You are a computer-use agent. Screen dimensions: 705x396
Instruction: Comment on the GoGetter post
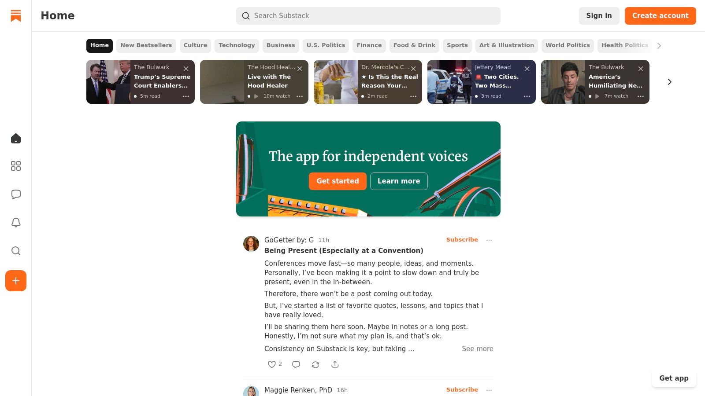(x=296, y=364)
